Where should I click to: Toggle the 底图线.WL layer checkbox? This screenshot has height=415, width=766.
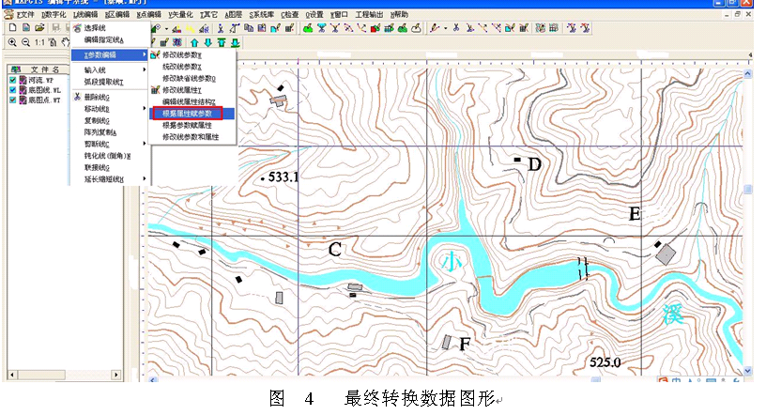pos(13,90)
